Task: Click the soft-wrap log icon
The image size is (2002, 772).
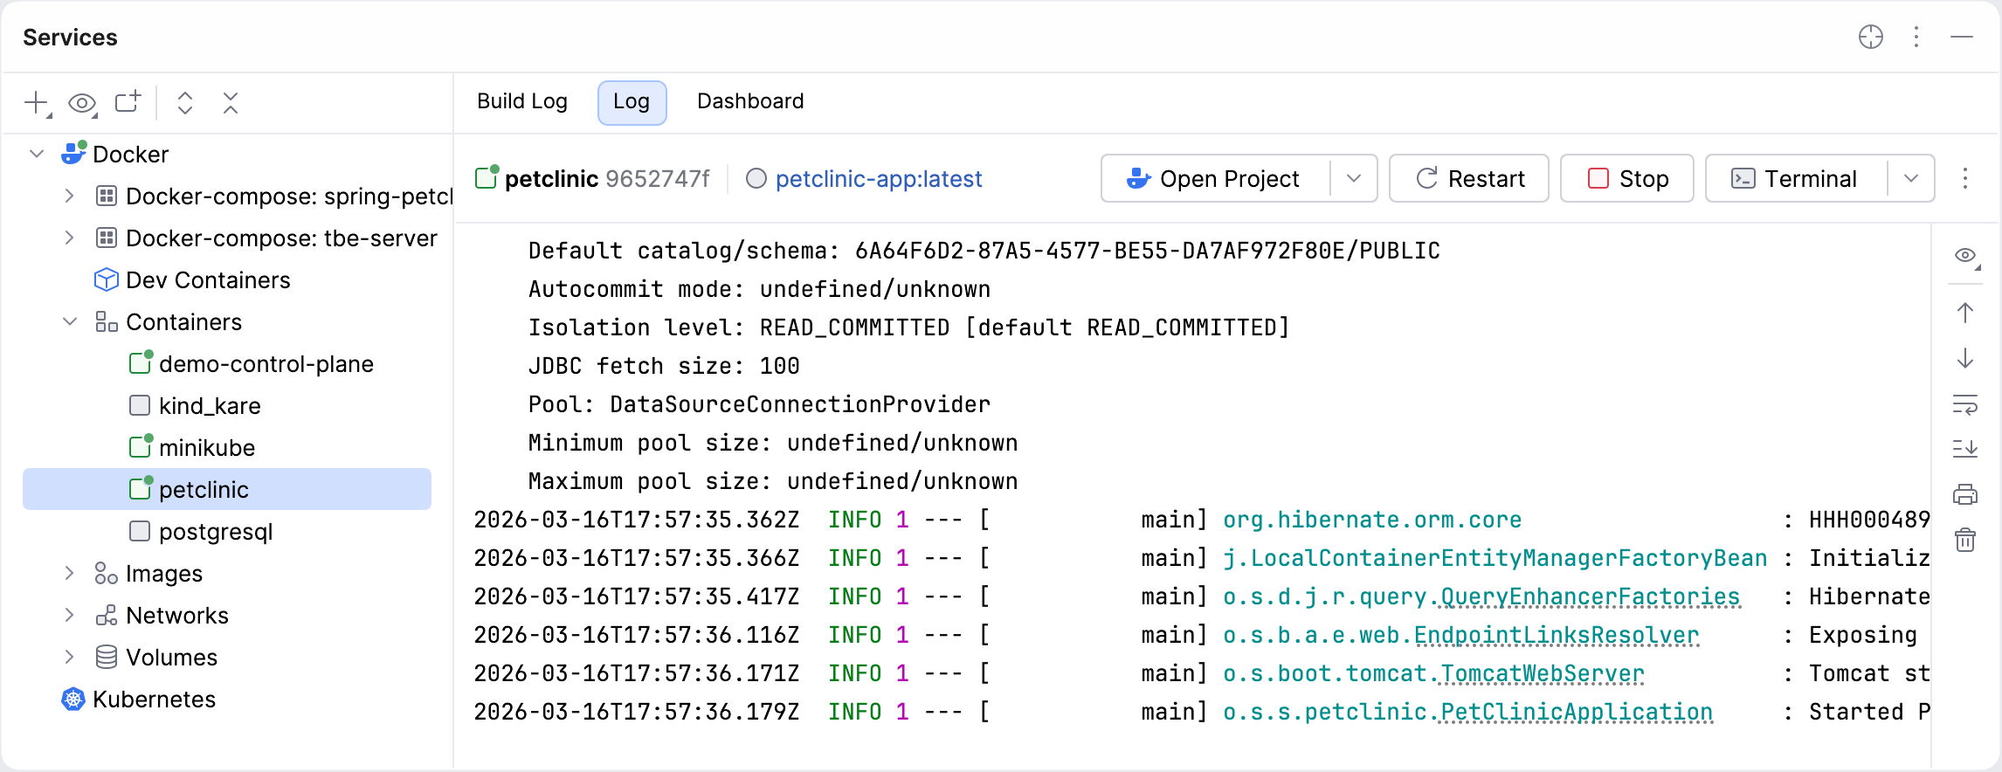Action: click(x=1964, y=405)
